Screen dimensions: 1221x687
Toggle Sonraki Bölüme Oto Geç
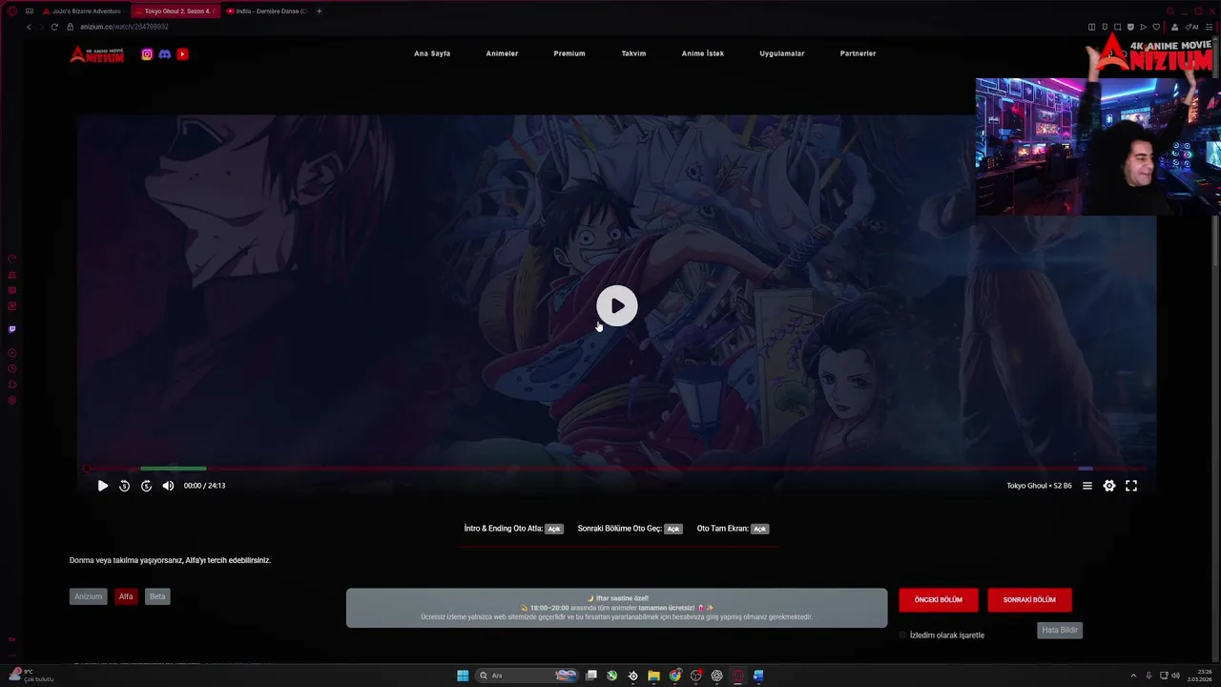click(673, 529)
